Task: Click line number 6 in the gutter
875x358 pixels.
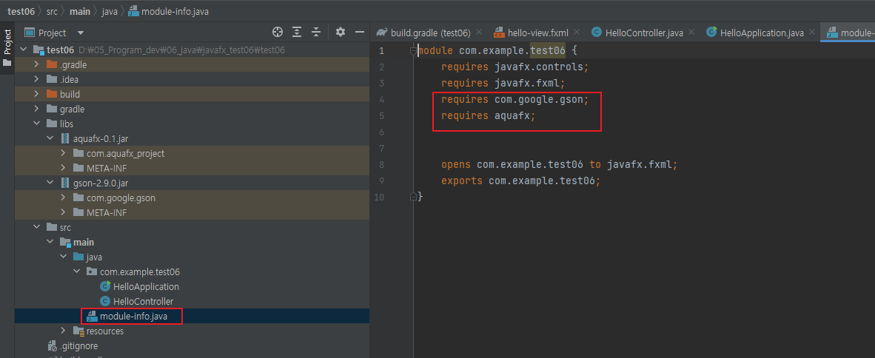Action: (x=381, y=132)
